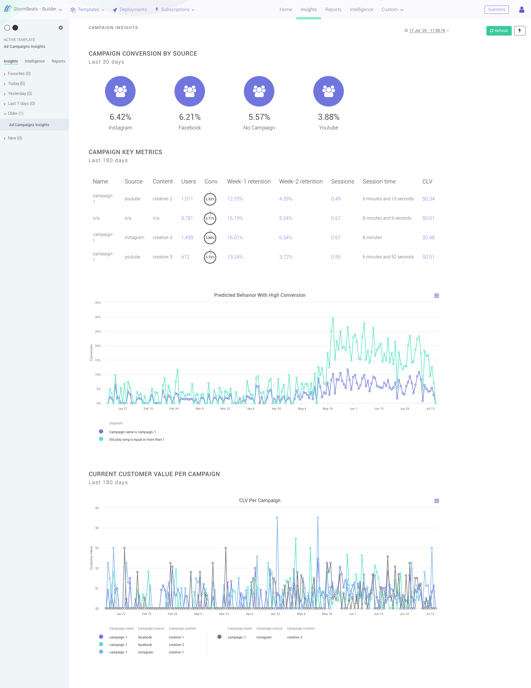The image size is (531, 688).
Task: Collapse the Older (1) group
Action: 15,113
